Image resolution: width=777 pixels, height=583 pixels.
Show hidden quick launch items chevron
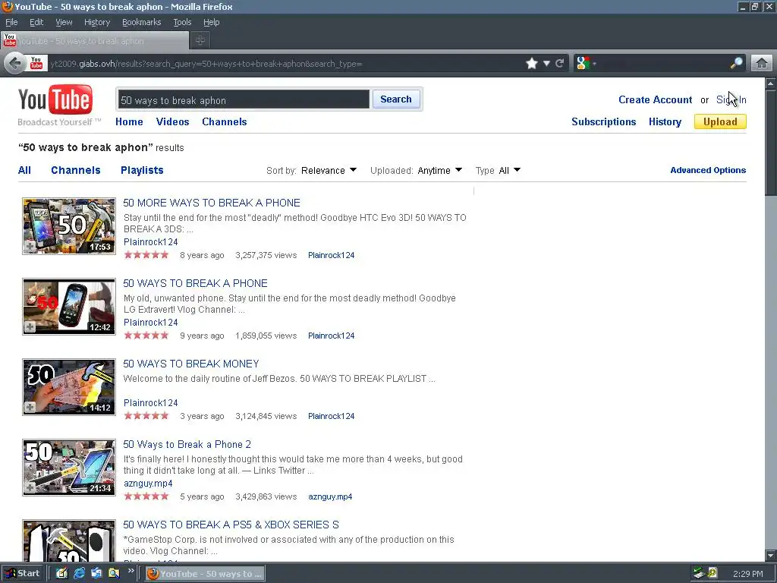[131, 571]
